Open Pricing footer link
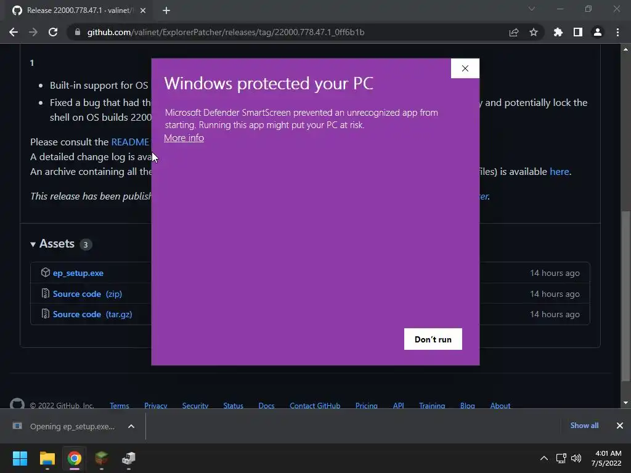 (367, 405)
